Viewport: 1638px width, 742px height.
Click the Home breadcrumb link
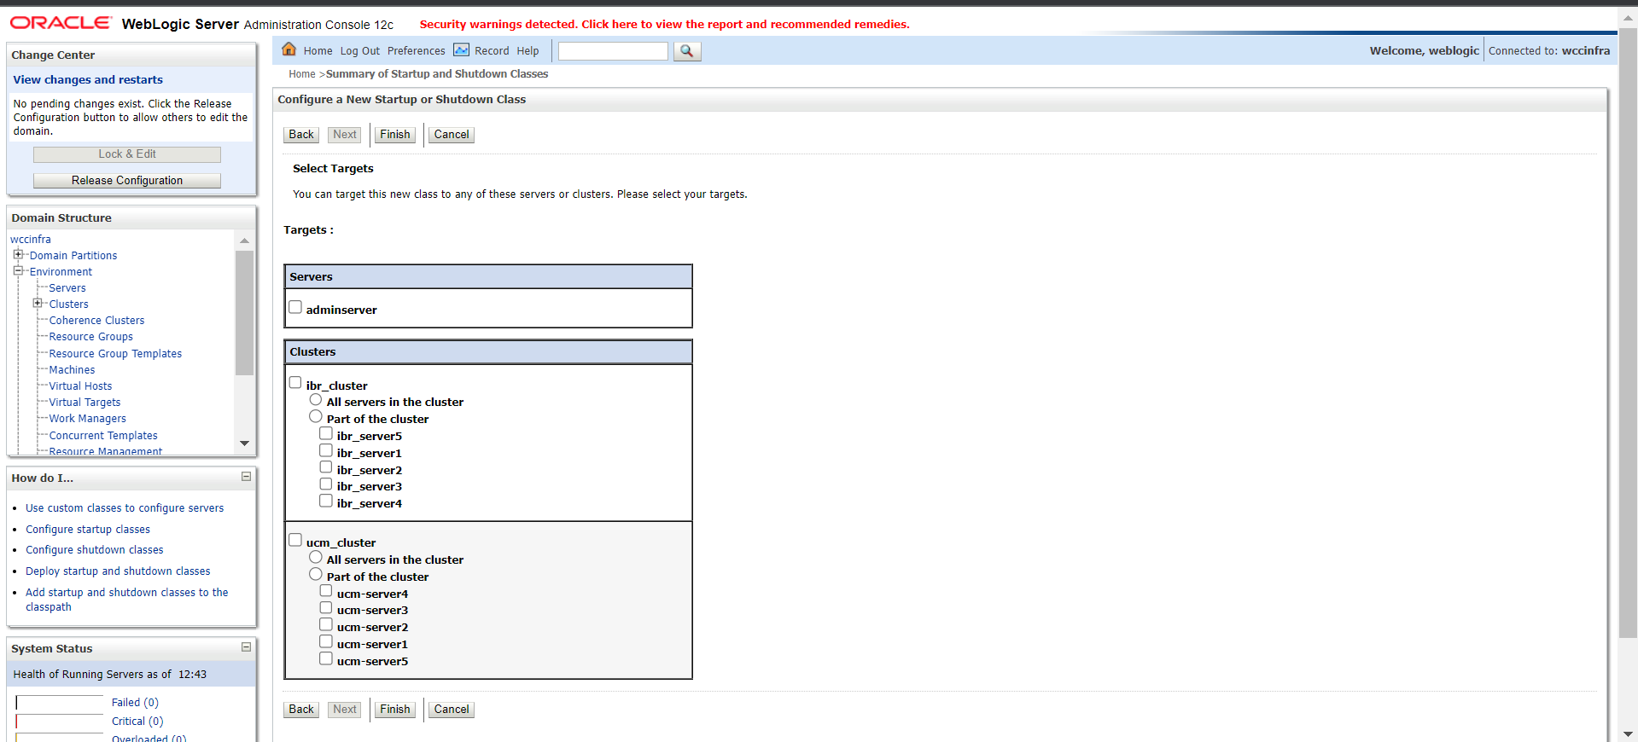302,74
